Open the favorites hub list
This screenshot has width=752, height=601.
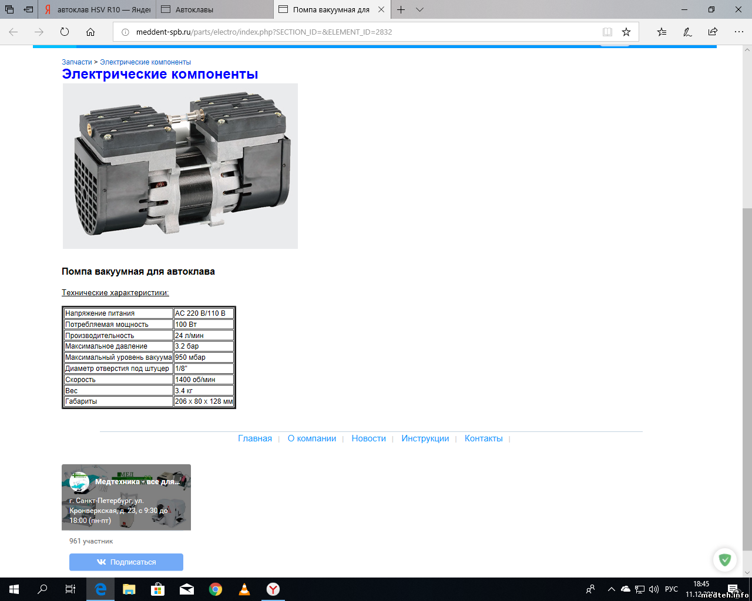pyautogui.click(x=662, y=32)
